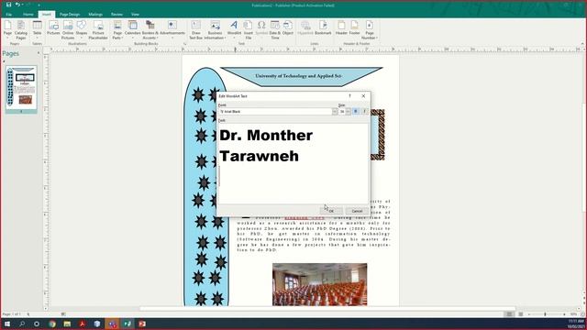
Task: Open the Advertisements building block menu
Action: pos(172,29)
